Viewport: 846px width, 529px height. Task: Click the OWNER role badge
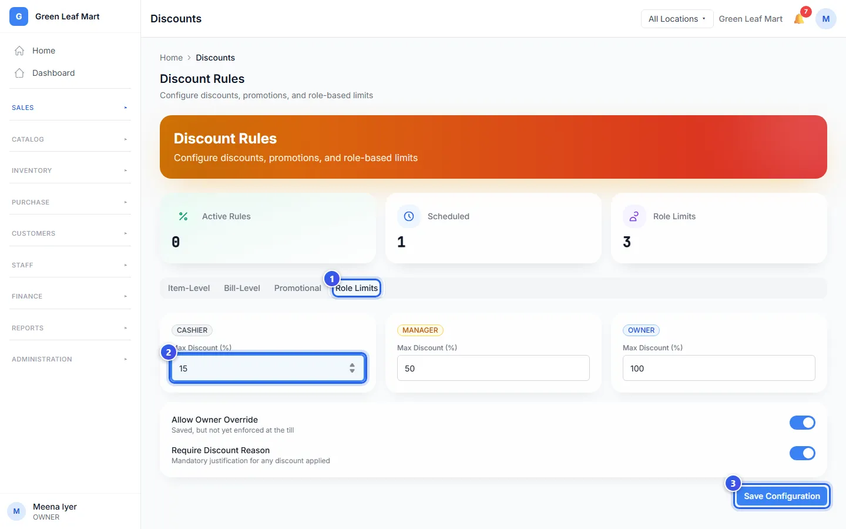(x=641, y=330)
